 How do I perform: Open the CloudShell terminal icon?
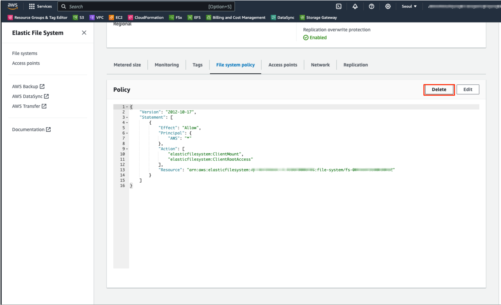[x=339, y=6]
